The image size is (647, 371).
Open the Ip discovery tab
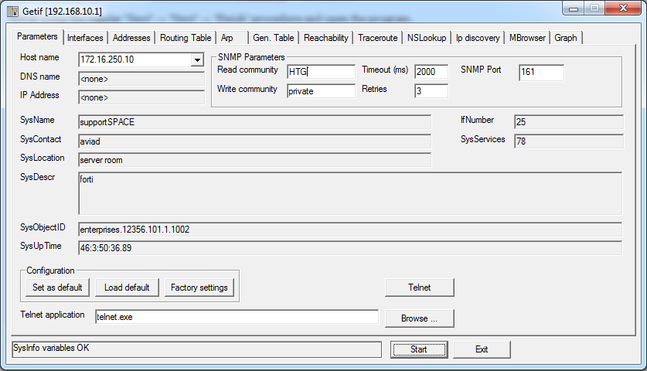pyautogui.click(x=478, y=38)
